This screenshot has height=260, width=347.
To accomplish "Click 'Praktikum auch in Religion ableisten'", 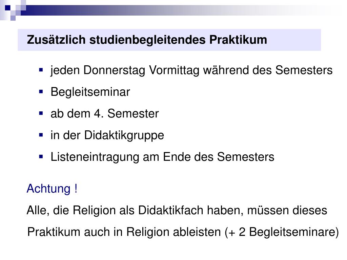I will 124,232.
